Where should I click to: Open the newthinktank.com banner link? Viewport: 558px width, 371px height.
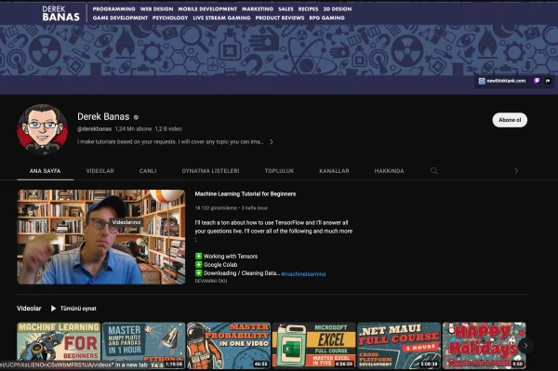click(x=502, y=81)
